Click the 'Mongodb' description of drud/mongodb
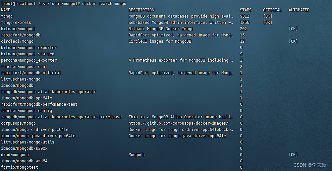Screen dimensions: 332x171 click(137, 155)
